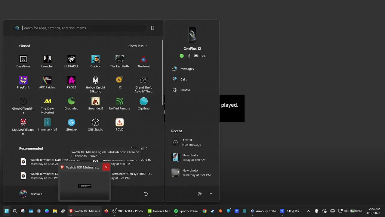Open File Explorer from the taskbar
Screen dimensions: 385x217
coord(55,211)
